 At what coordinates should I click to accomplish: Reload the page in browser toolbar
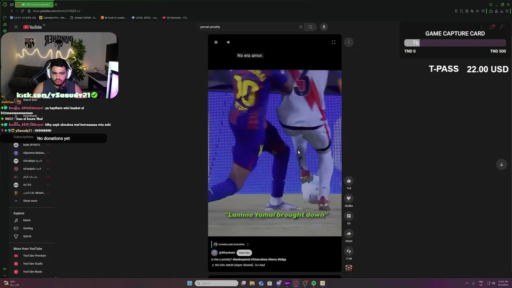tap(22, 11)
